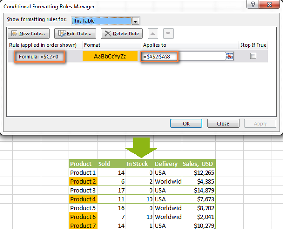Select the $2,041 sales cell
The height and width of the screenshot is (229, 283).
pos(199,217)
